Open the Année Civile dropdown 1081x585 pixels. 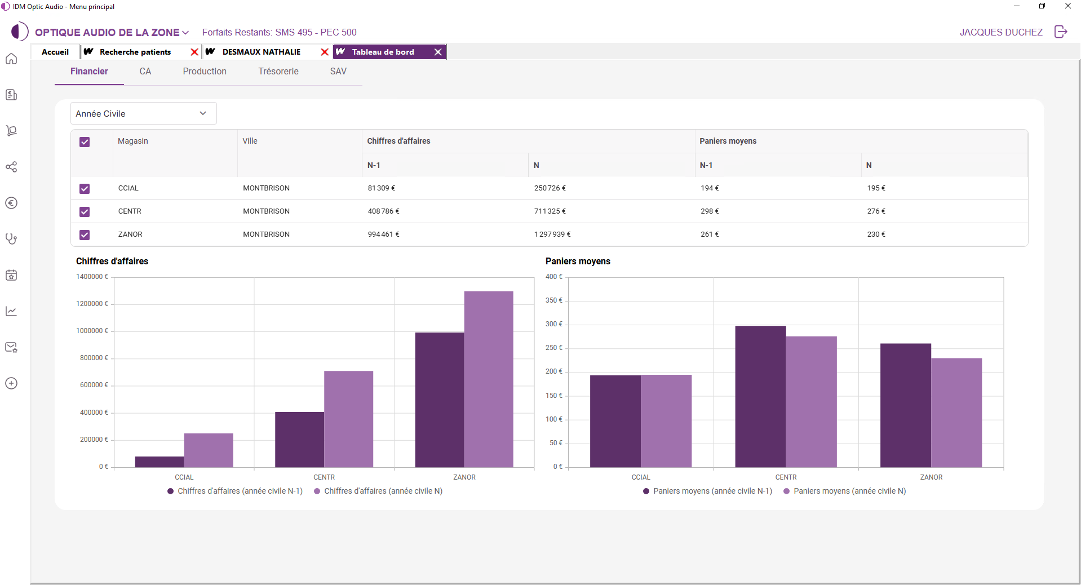(x=143, y=113)
